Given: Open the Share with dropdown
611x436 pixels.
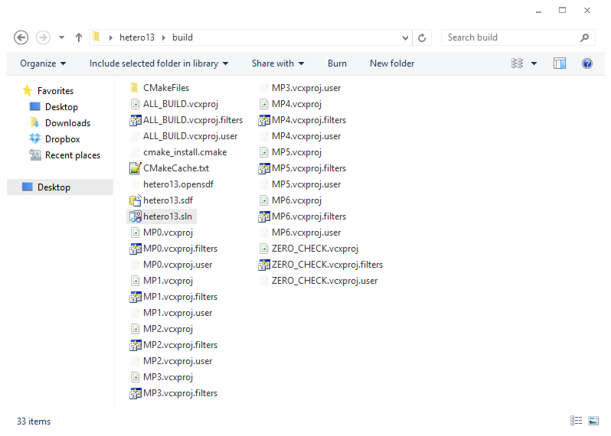Looking at the screenshot, I should click(278, 63).
